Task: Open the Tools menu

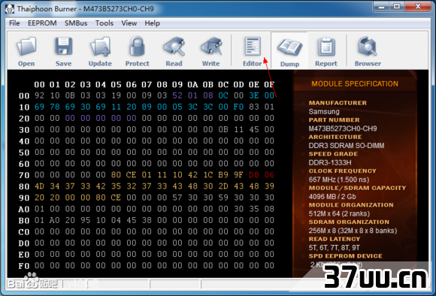Action: pos(104,23)
